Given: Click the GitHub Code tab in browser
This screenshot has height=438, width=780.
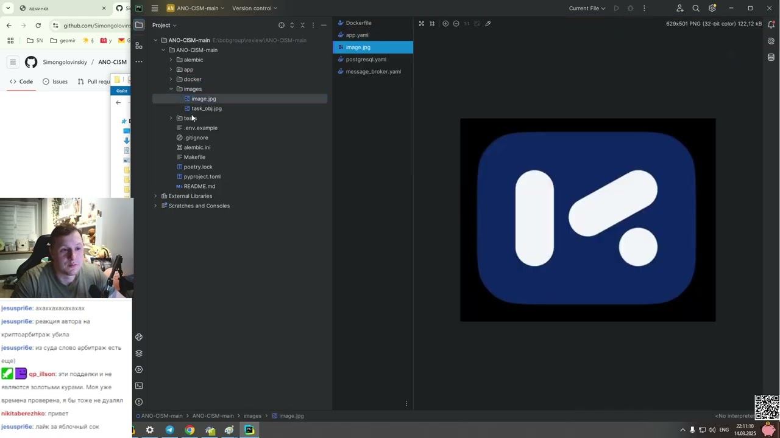Looking at the screenshot, I should click(x=21, y=82).
